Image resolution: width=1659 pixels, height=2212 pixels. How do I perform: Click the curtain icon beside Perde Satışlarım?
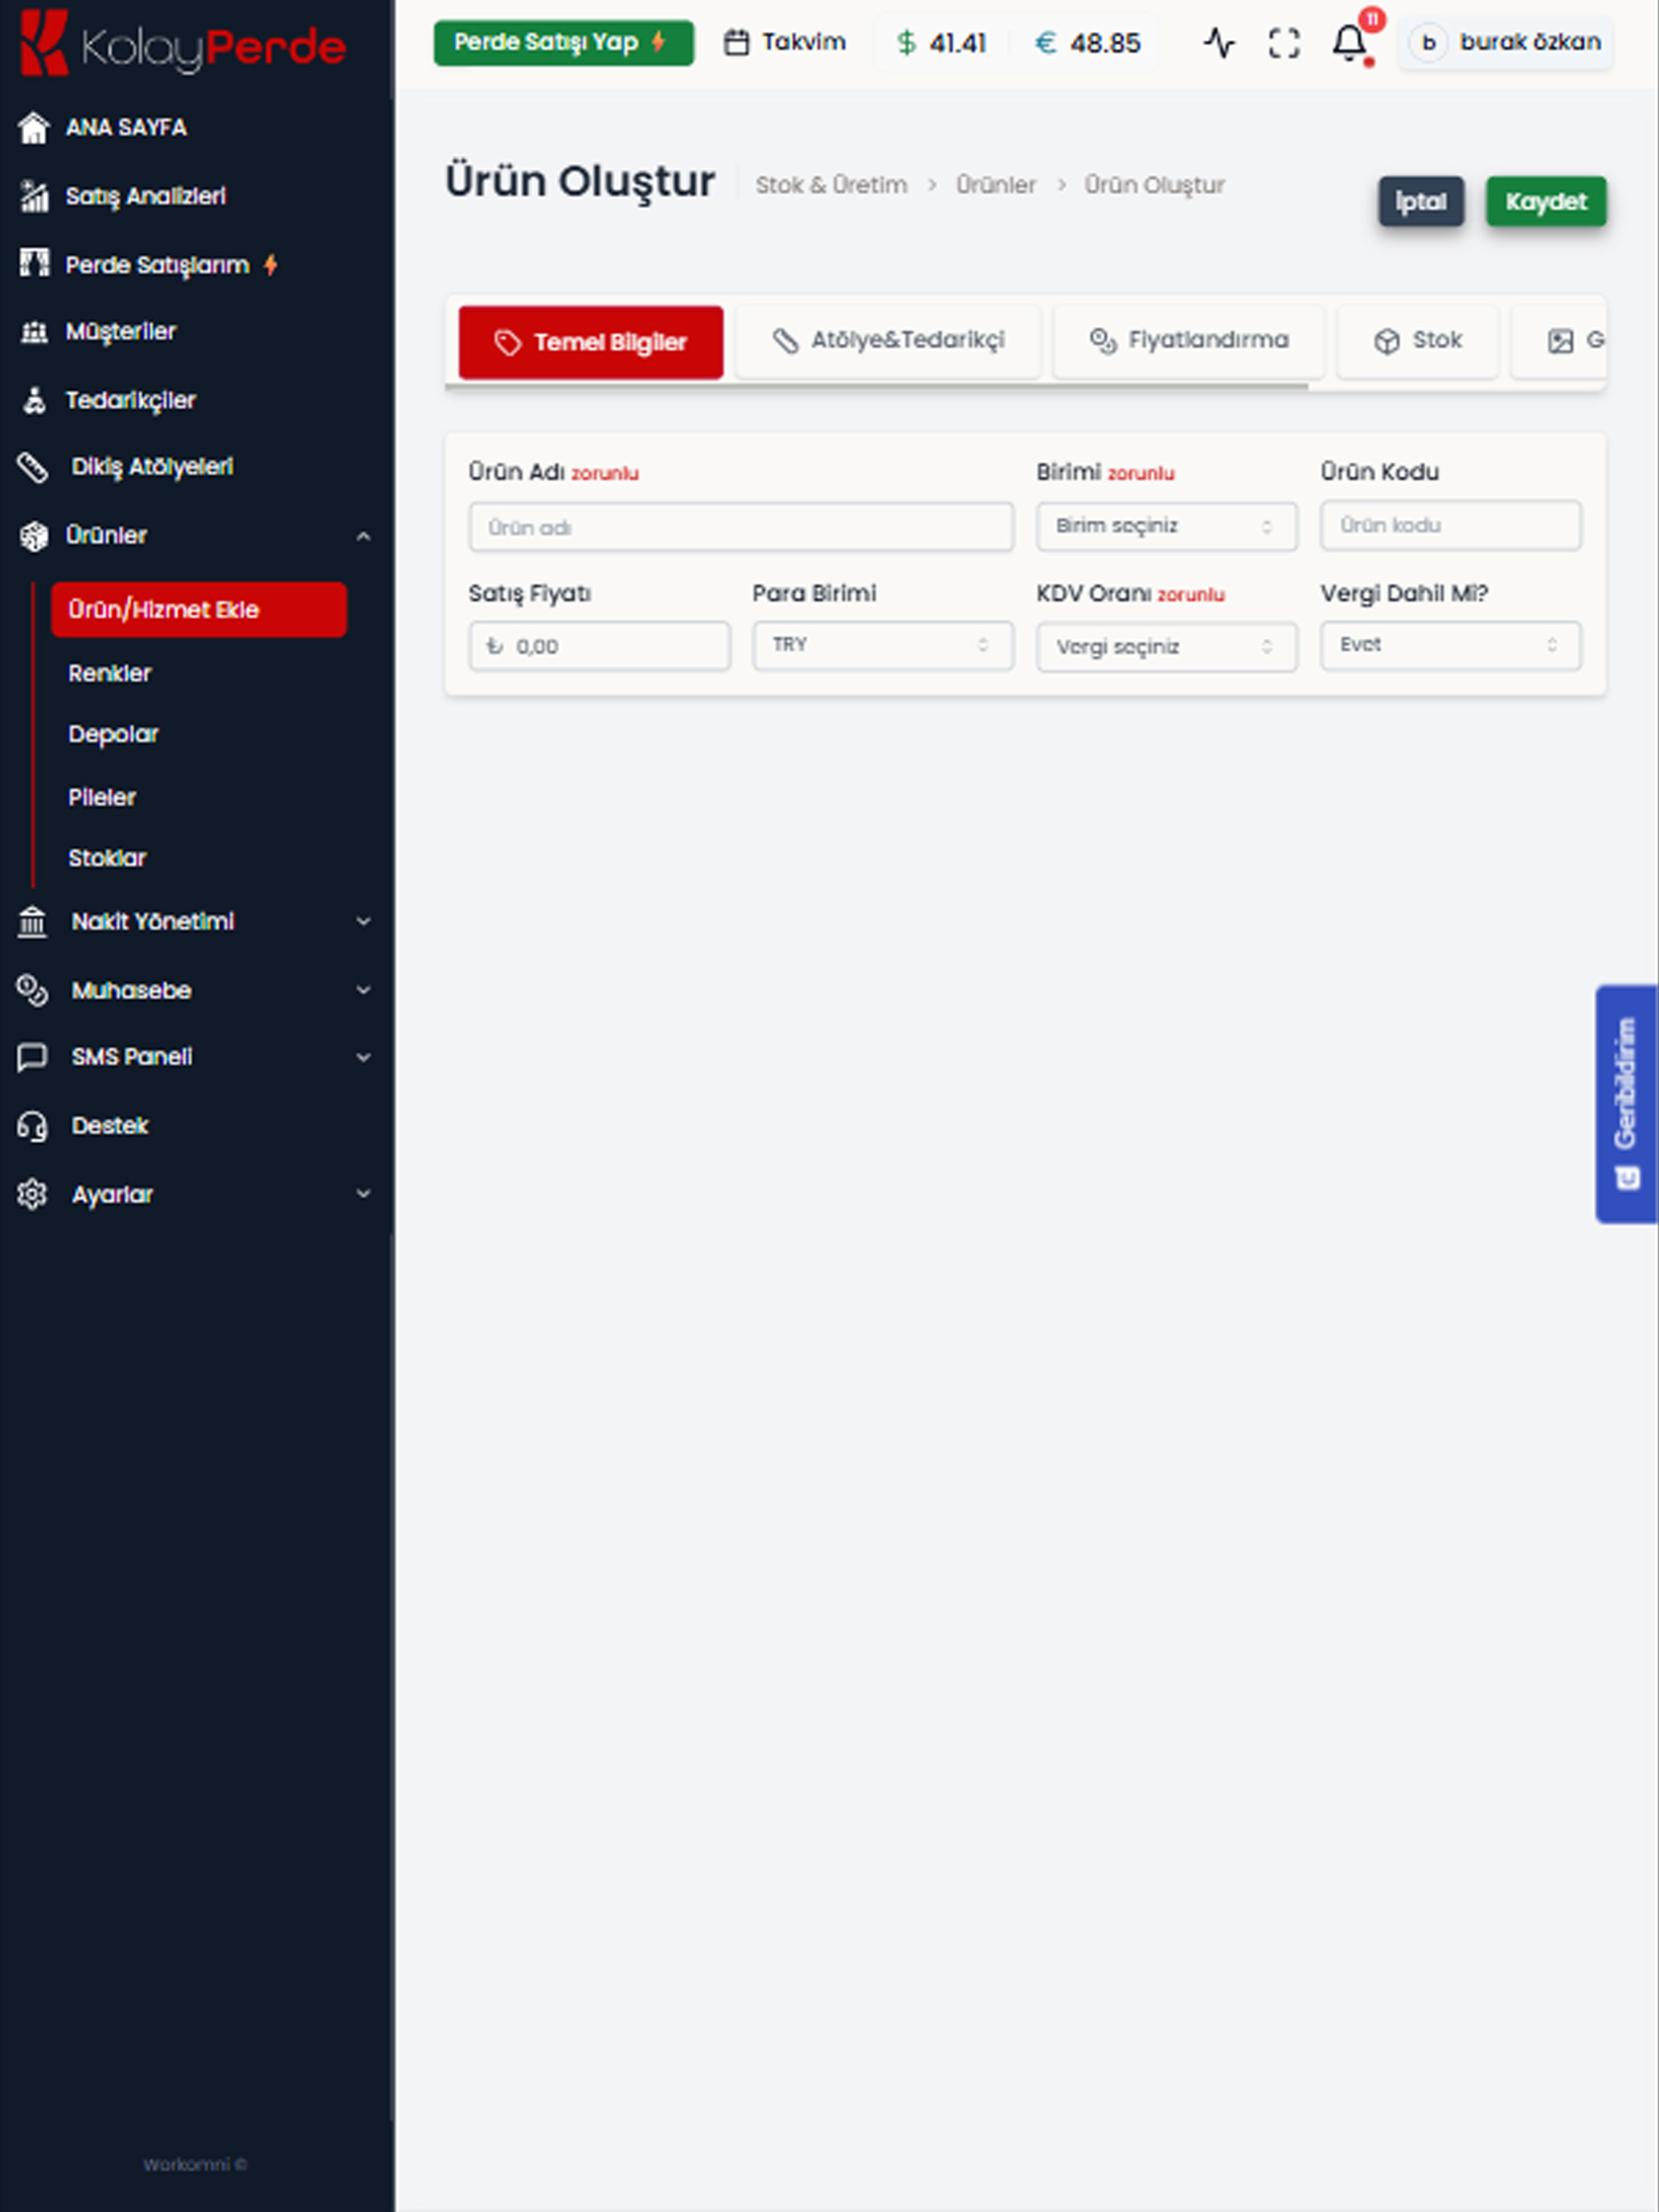[34, 264]
